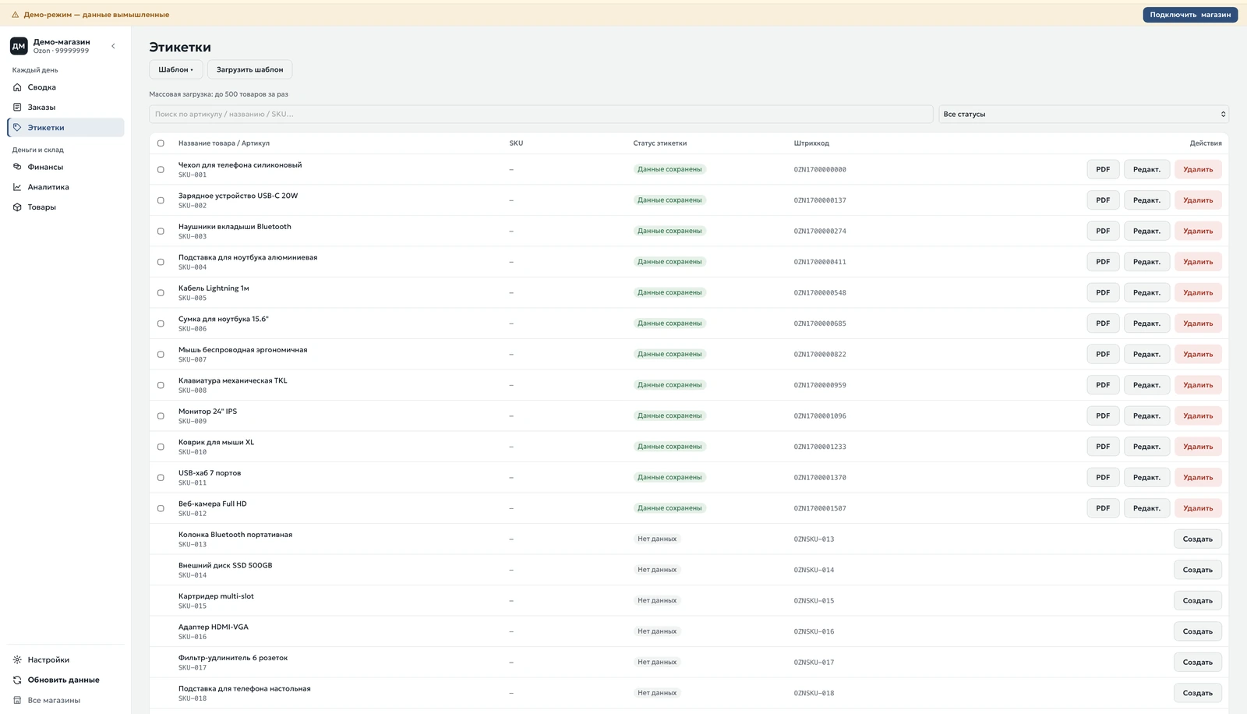Click the ДМ store avatar logo
Image resolution: width=1247 pixels, height=714 pixels.
tap(19, 46)
